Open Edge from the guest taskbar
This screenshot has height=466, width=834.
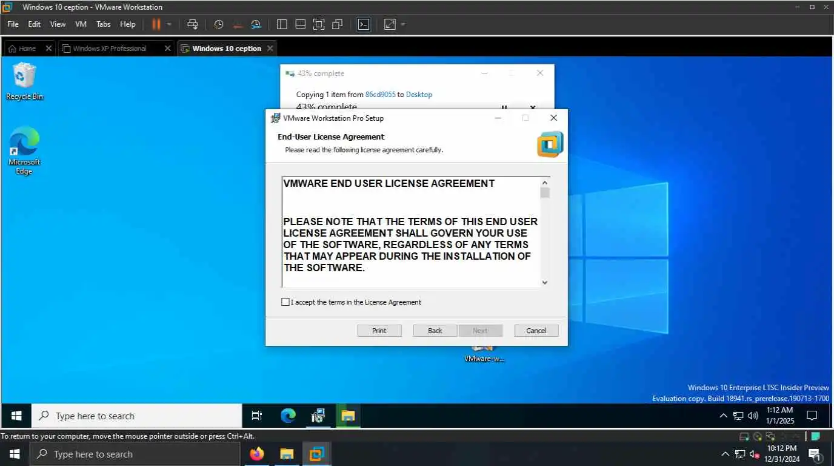coord(288,416)
